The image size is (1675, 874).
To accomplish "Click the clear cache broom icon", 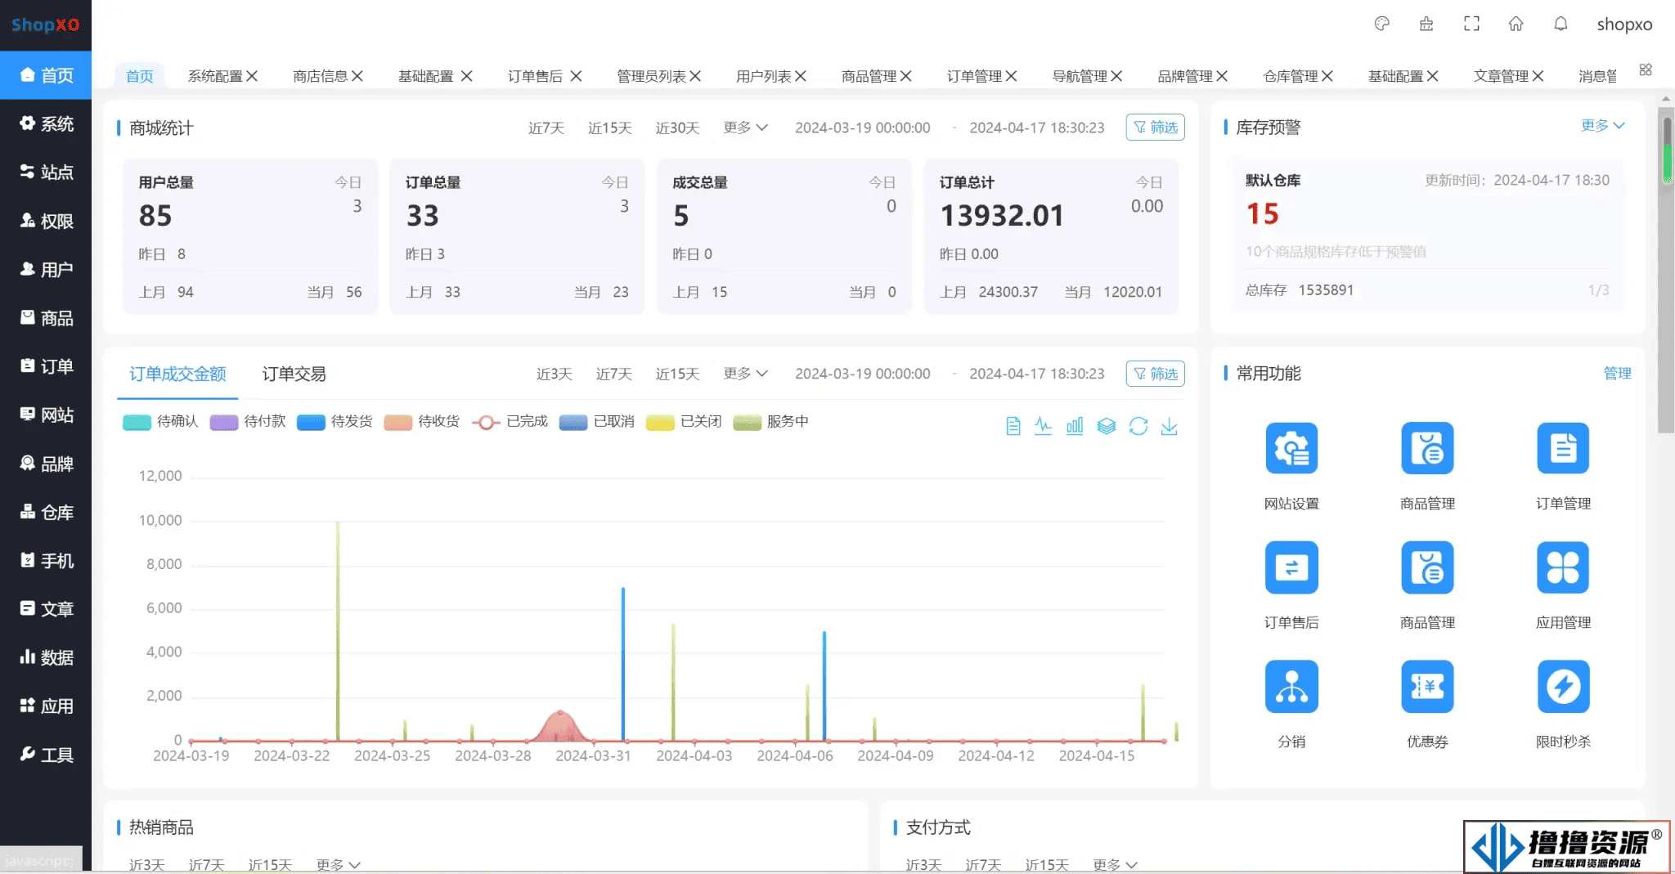I will click(x=1426, y=24).
